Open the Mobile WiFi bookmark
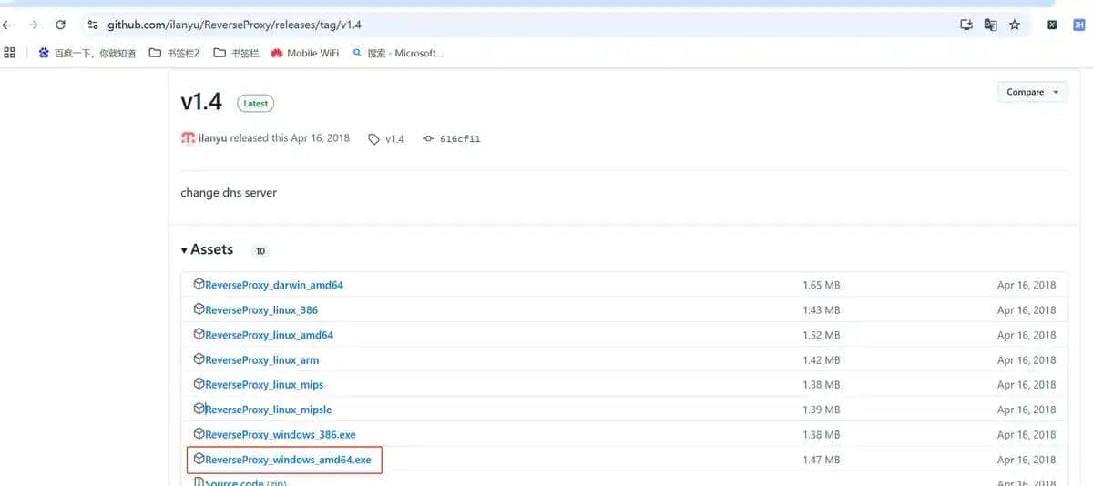The image size is (1093, 486). 304,53
